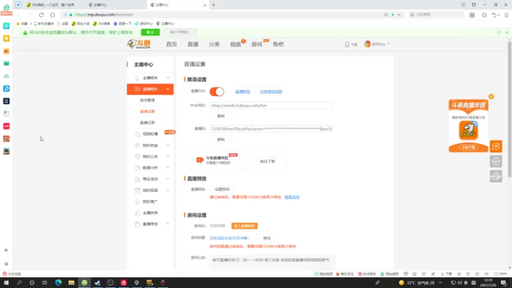Copy the rtmp address with its button
The width and height of the screenshot is (512, 288).
click(x=221, y=116)
